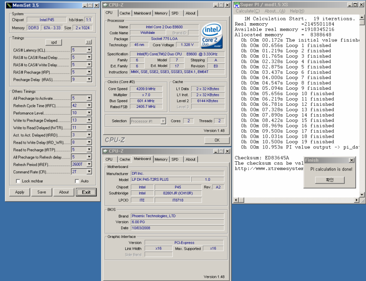
Task: Click the 'Intel Core 2 Duo E8600' name value
Action: [x=164, y=27]
